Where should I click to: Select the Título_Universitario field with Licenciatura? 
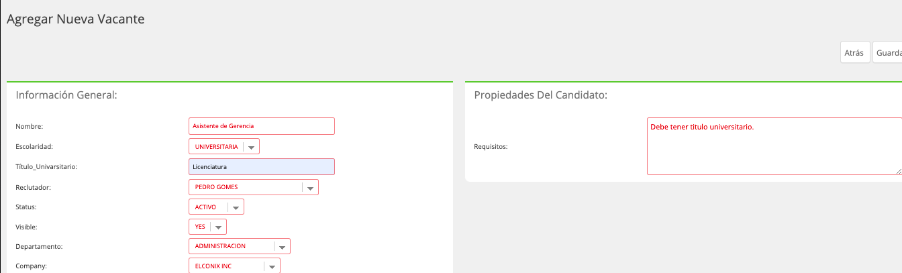[x=262, y=167]
